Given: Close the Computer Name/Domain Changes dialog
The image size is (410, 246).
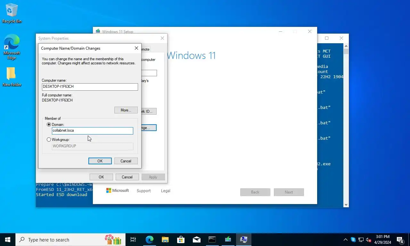Looking at the screenshot, I should 136,48.
